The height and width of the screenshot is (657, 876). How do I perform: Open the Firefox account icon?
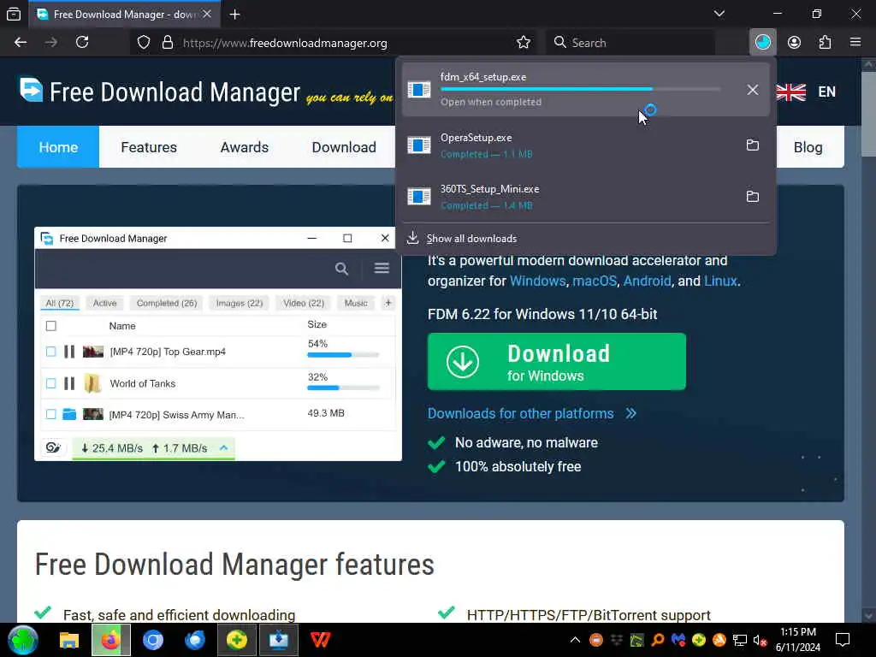tap(794, 43)
